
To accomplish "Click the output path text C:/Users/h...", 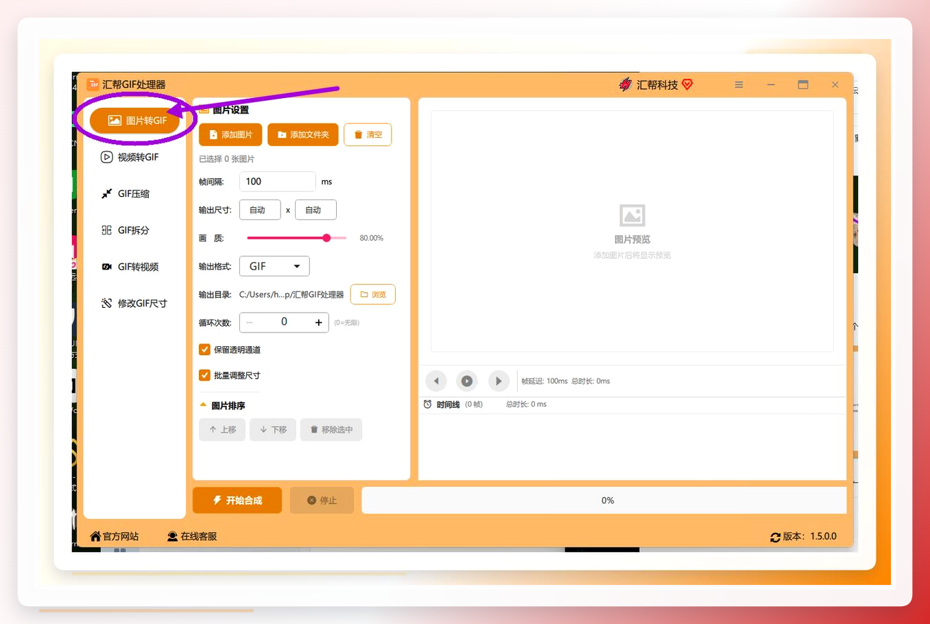I will point(291,295).
